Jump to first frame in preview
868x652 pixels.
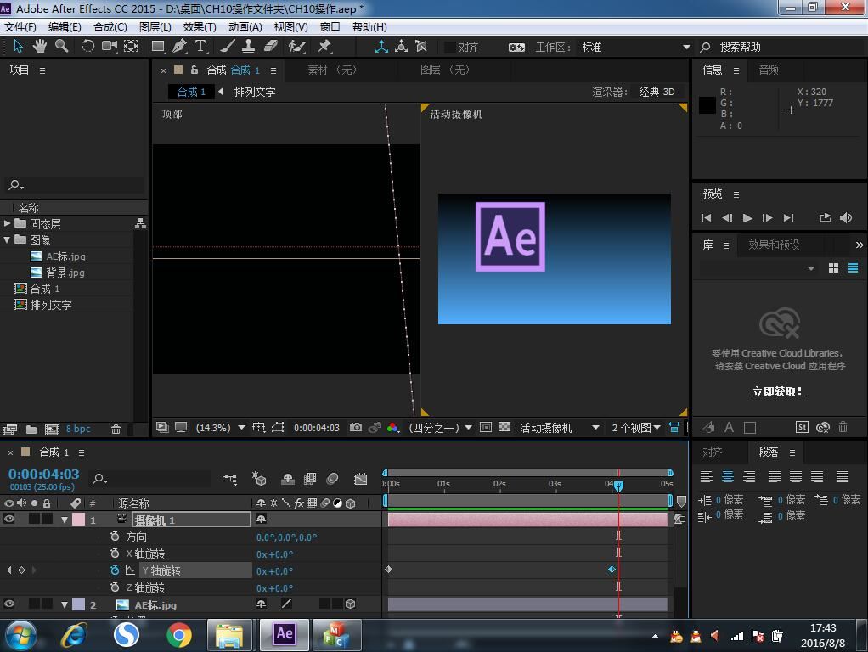(x=706, y=217)
